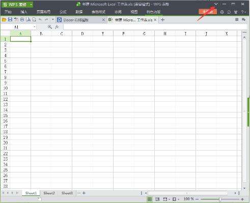Expand the quick access toolbar customize arrow
Screen dimensions: 250x203
(x=53, y=20)
